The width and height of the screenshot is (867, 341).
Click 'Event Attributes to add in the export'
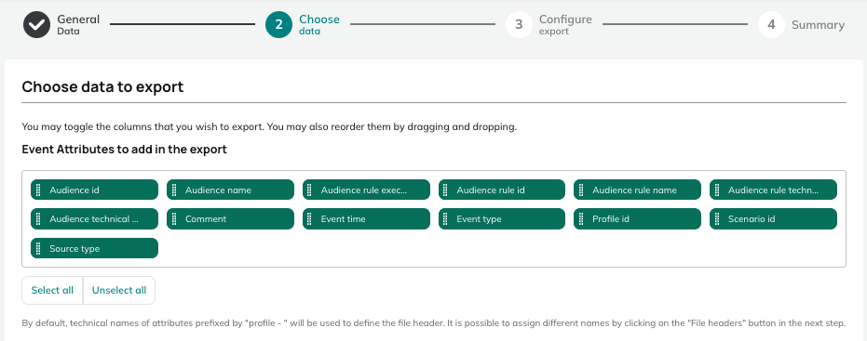click(x=125, y=150)
